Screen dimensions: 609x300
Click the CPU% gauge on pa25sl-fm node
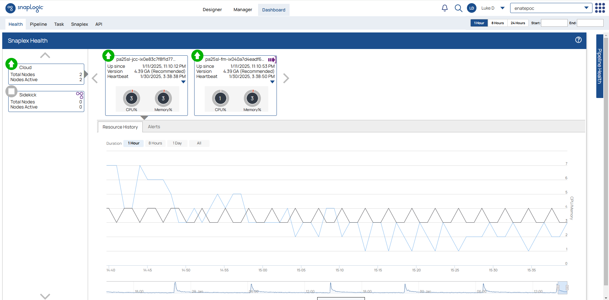click(x=220, y=99)
